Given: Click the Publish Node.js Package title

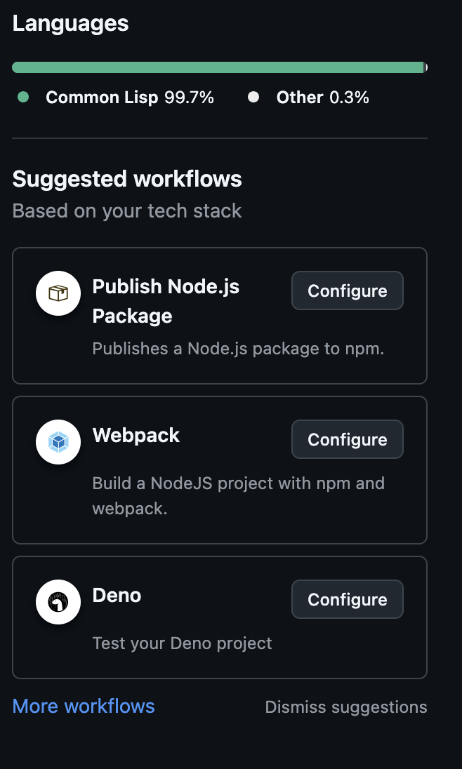Looking at the screenshot, I should point(166,301).
